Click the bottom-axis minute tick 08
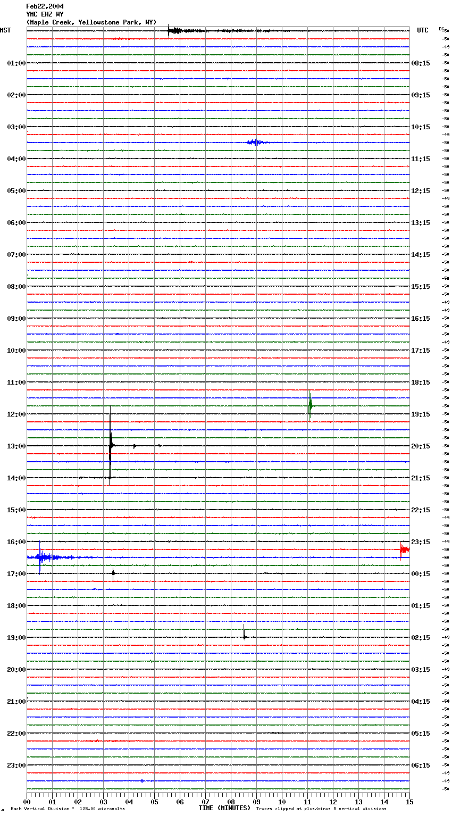 pyautogui.click(x=231, y=802)
